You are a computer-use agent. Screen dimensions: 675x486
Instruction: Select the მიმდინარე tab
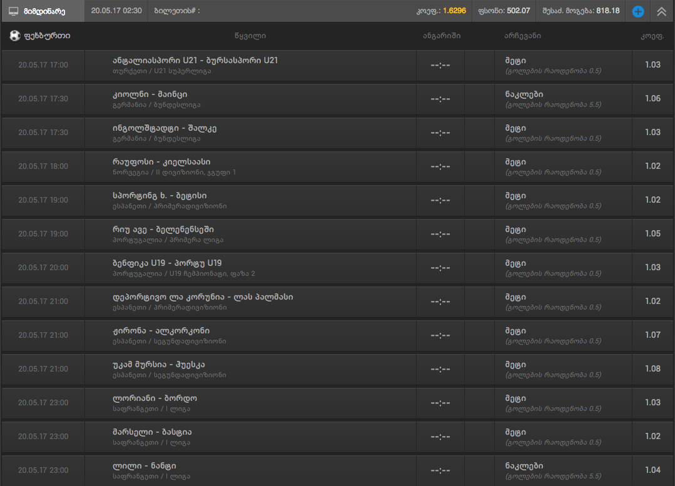point(43,11)
